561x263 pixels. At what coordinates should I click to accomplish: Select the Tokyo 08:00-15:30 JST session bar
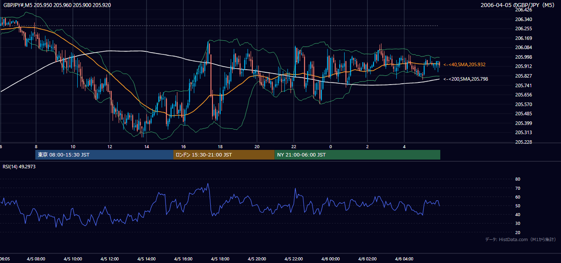coord(104,155)
